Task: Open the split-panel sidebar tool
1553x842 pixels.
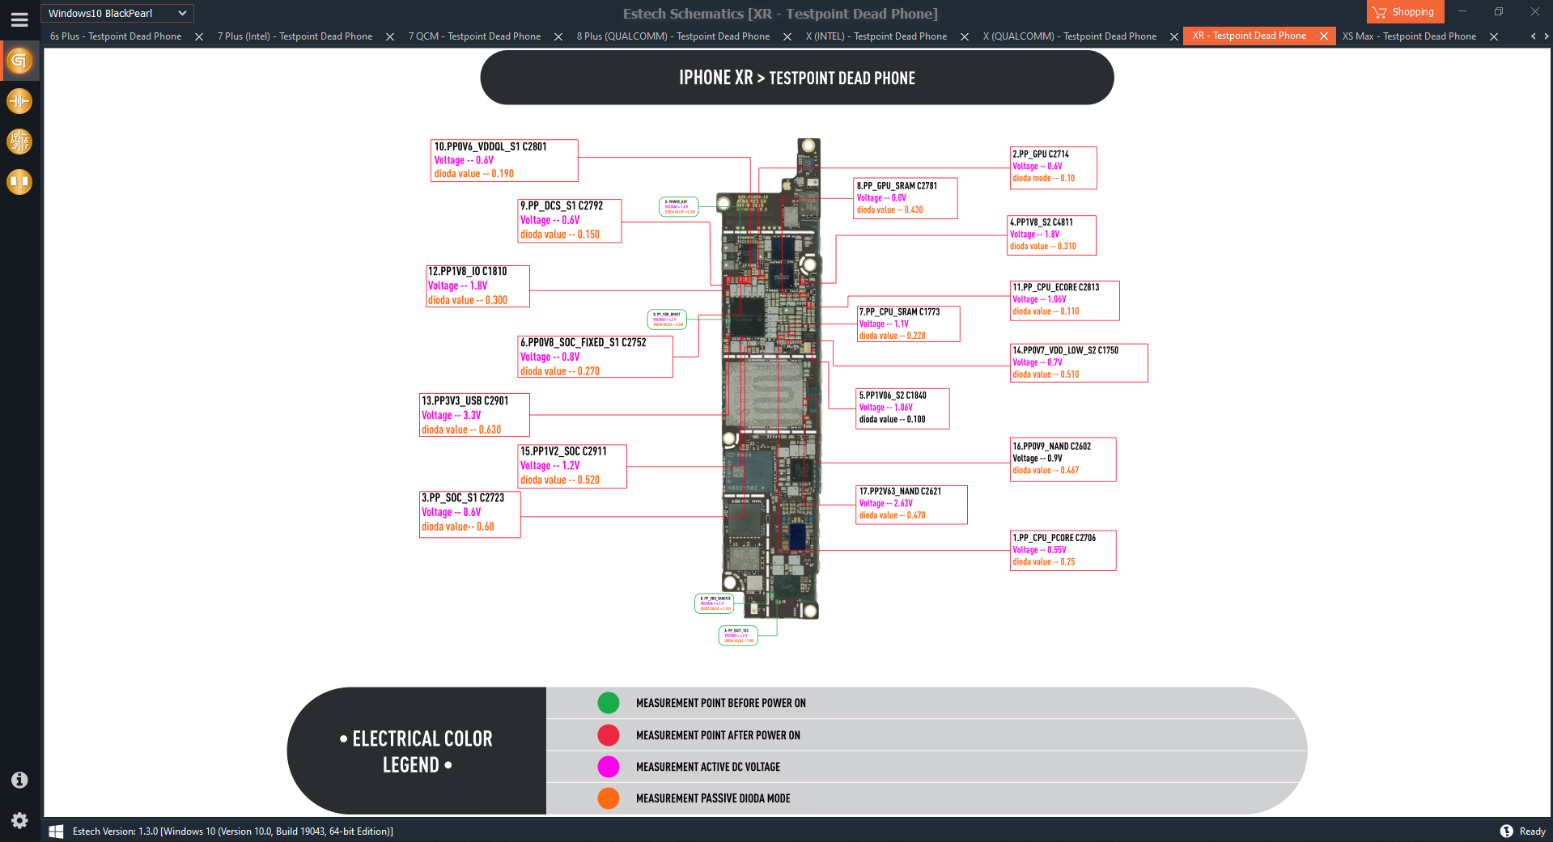Action: pos(19,182)
